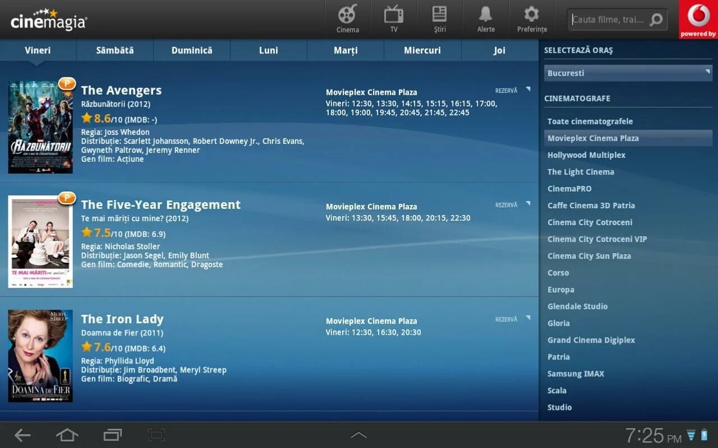Open The Five-Year Engagement poster thumbnail

[40, 241]
